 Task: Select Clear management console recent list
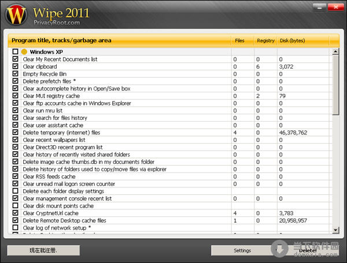171,198
